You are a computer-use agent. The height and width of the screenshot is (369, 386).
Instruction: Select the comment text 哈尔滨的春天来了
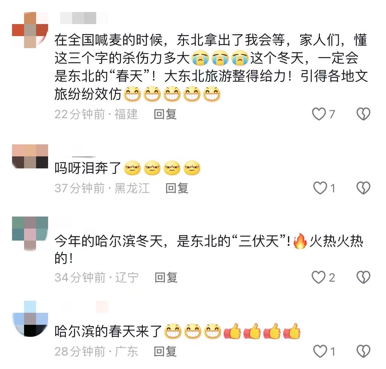[x=108, y=331]
